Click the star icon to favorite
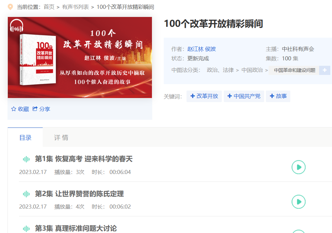 click(14, 109)
